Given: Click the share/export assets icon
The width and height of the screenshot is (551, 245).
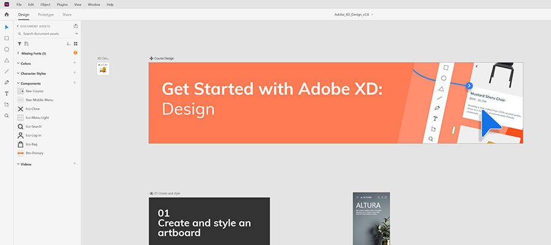Looking at the screenshot, I should 75,26.
